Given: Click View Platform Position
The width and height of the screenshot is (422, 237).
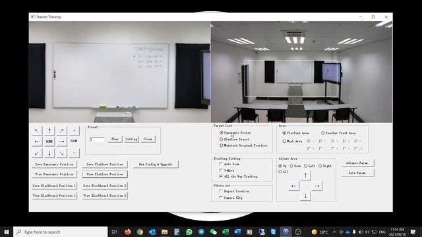Looking at the screenshot, I should point(105,174).
